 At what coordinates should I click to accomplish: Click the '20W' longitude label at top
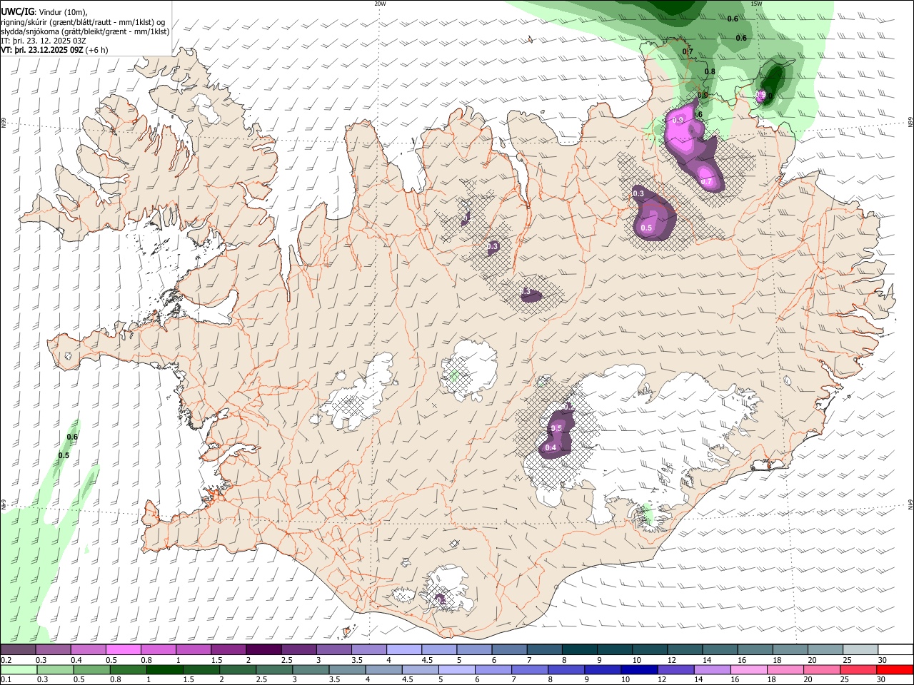380,4
